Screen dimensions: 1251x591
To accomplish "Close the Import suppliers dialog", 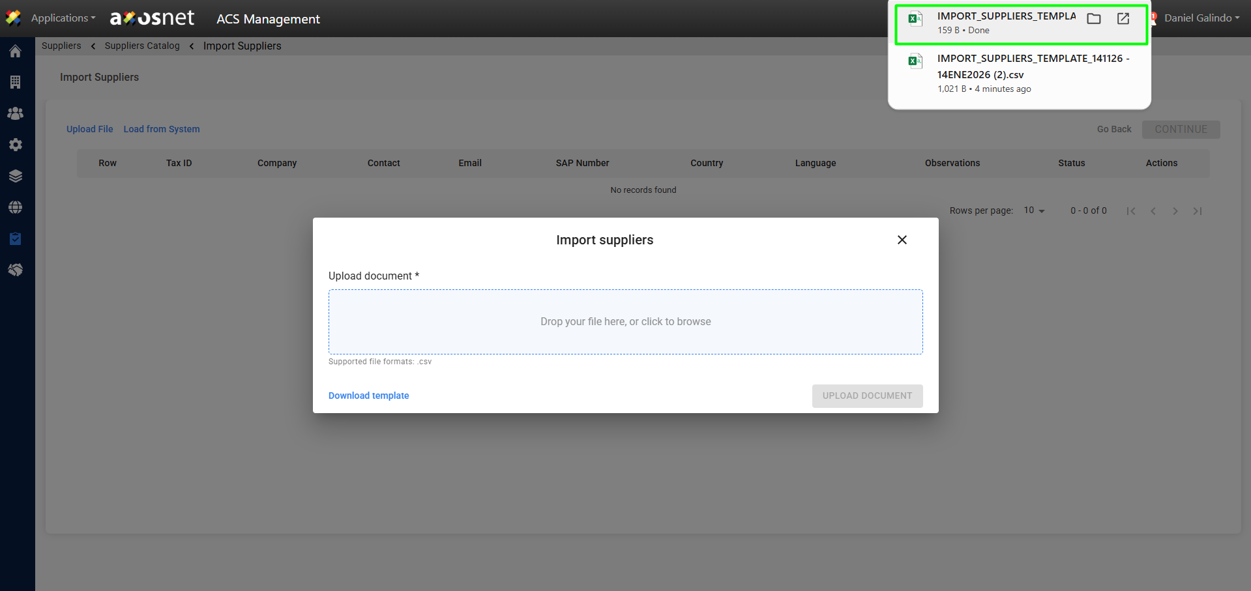I will pos(902,240).
